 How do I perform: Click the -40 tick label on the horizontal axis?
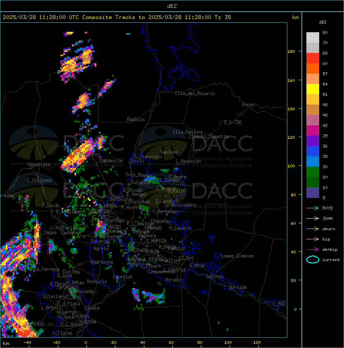(x=27, y=343)
